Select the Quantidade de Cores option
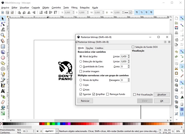The height and width of the screenshot is (134, 185). coord(81,67)
